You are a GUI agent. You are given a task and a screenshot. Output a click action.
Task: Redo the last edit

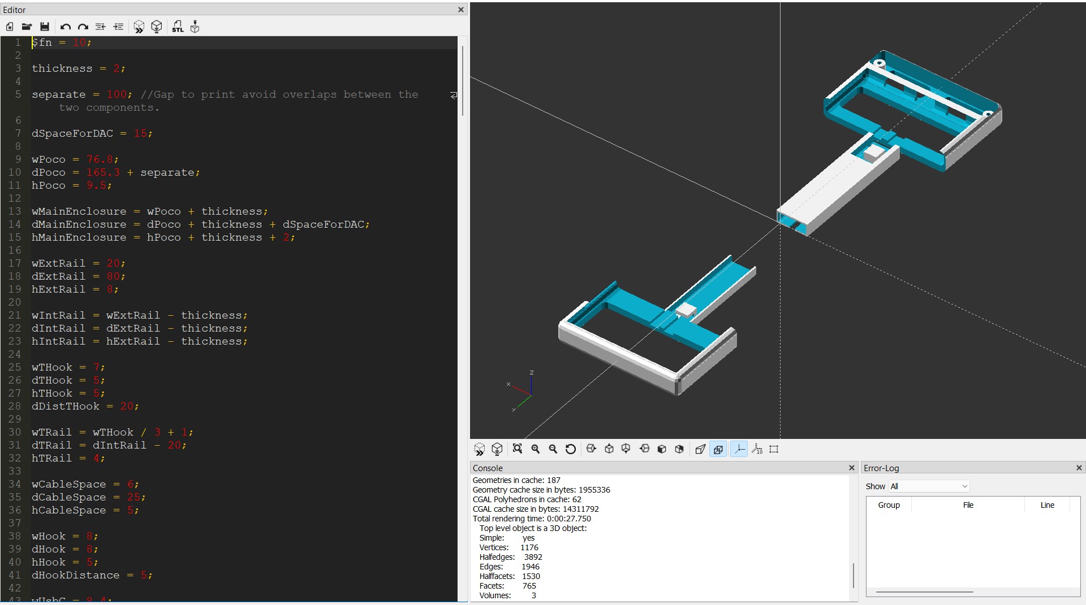point(83,27)
